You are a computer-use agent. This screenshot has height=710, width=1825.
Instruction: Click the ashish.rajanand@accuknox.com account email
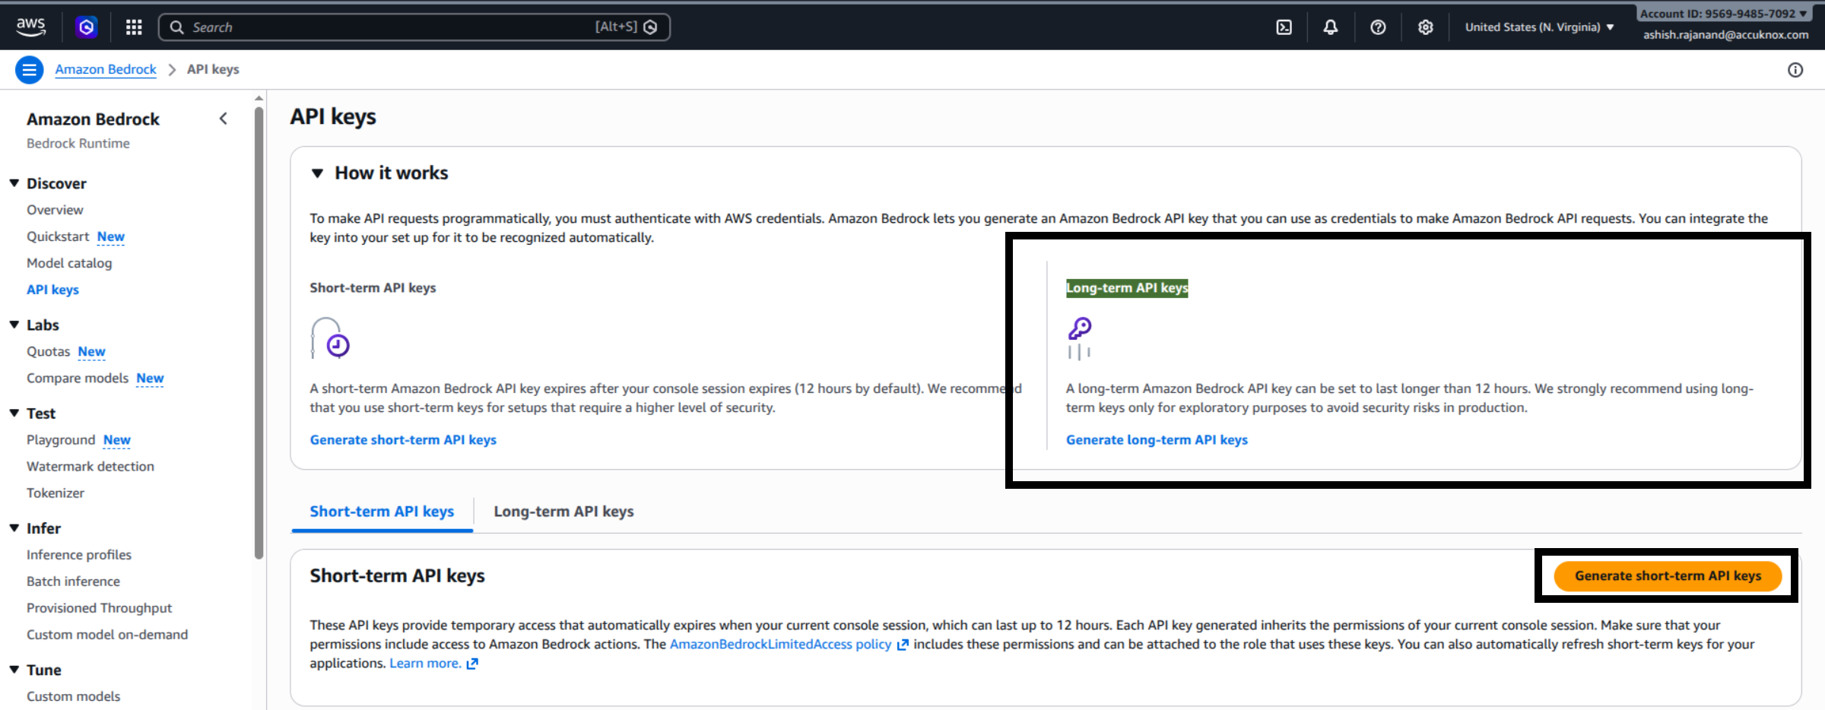click(x=1725, y=35)
